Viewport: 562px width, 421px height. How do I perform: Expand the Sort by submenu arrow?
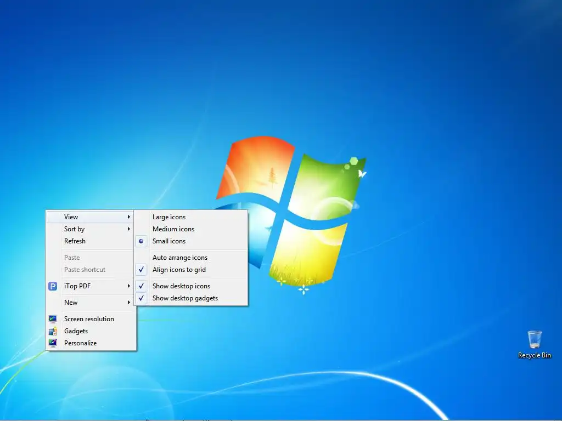tap(128, 229)
